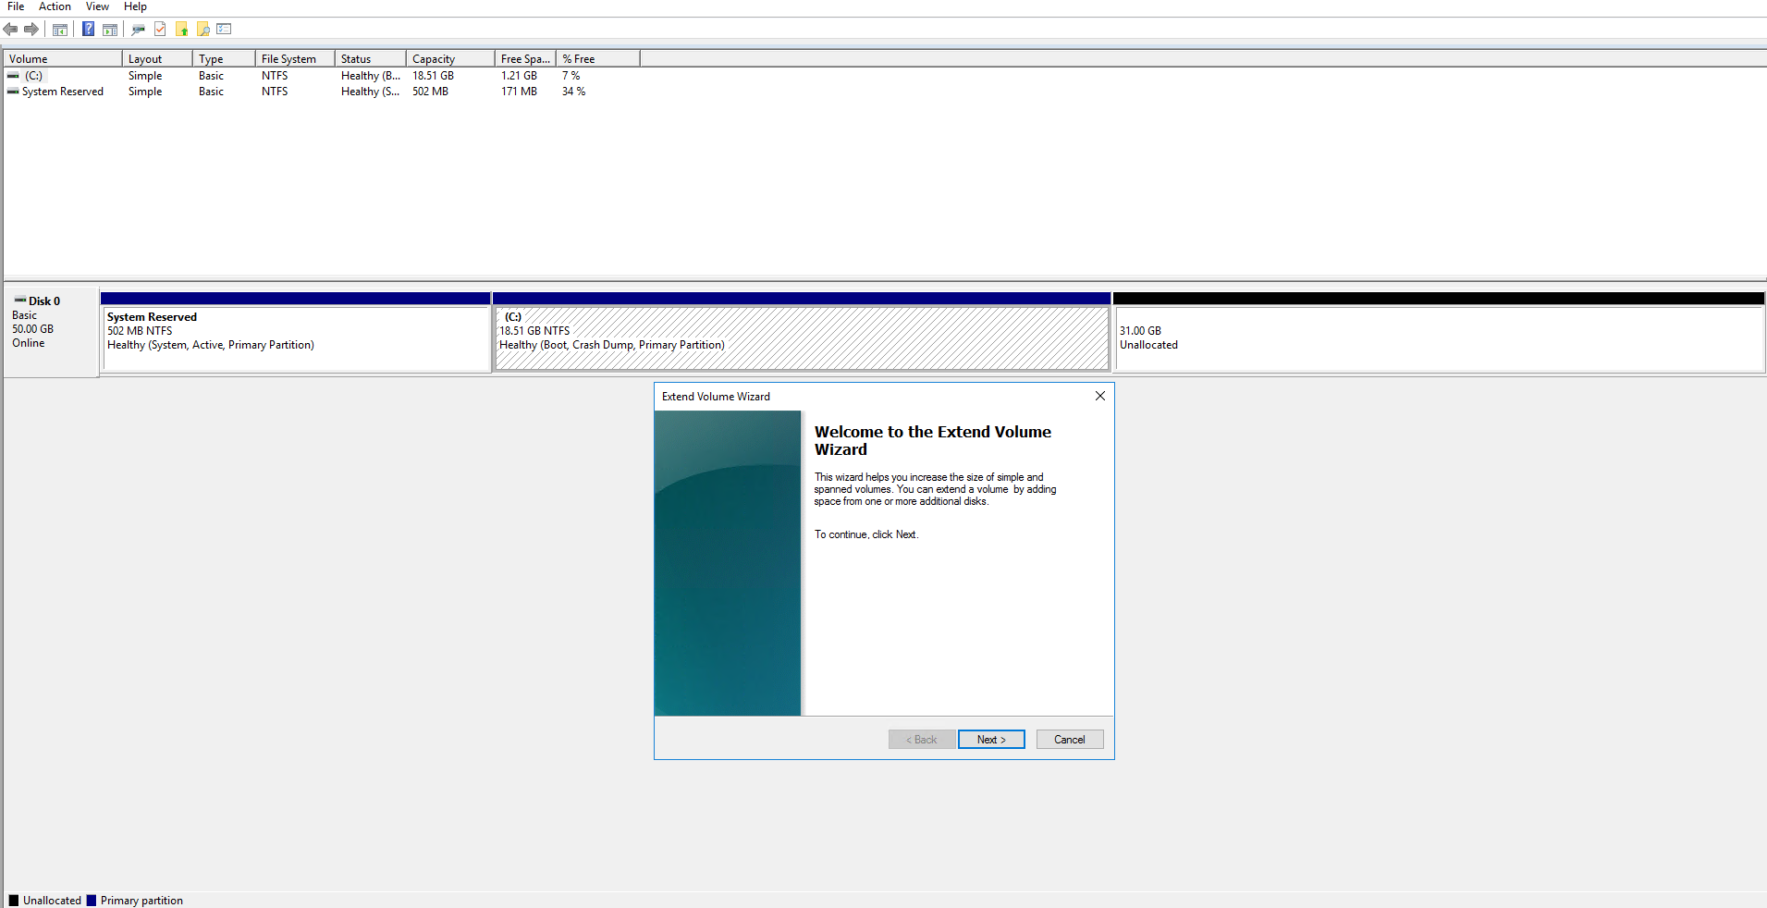
Task: Open the File menu
Action: click(16, 6)
